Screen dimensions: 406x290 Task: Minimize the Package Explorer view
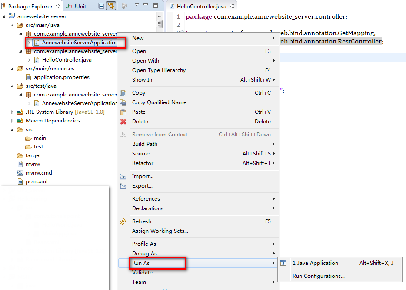146,5
